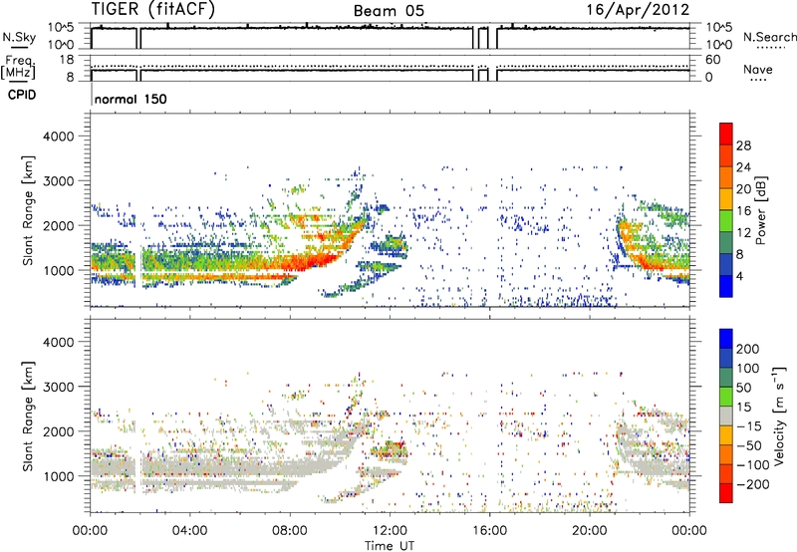The height and width of the screenshot is (552, 797).
Task: Click 'Slant Range [km]' label of power panel
Action: (x=28, y=210)
